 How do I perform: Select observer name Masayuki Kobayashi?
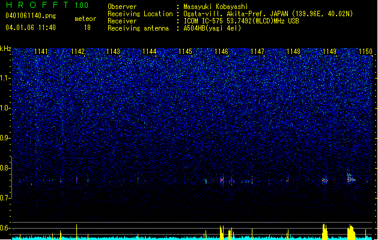click(216, 7)
